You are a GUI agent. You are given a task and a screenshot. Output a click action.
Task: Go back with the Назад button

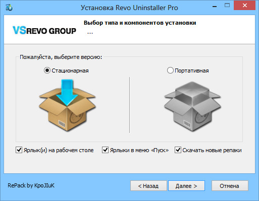[x=148, y=186]
